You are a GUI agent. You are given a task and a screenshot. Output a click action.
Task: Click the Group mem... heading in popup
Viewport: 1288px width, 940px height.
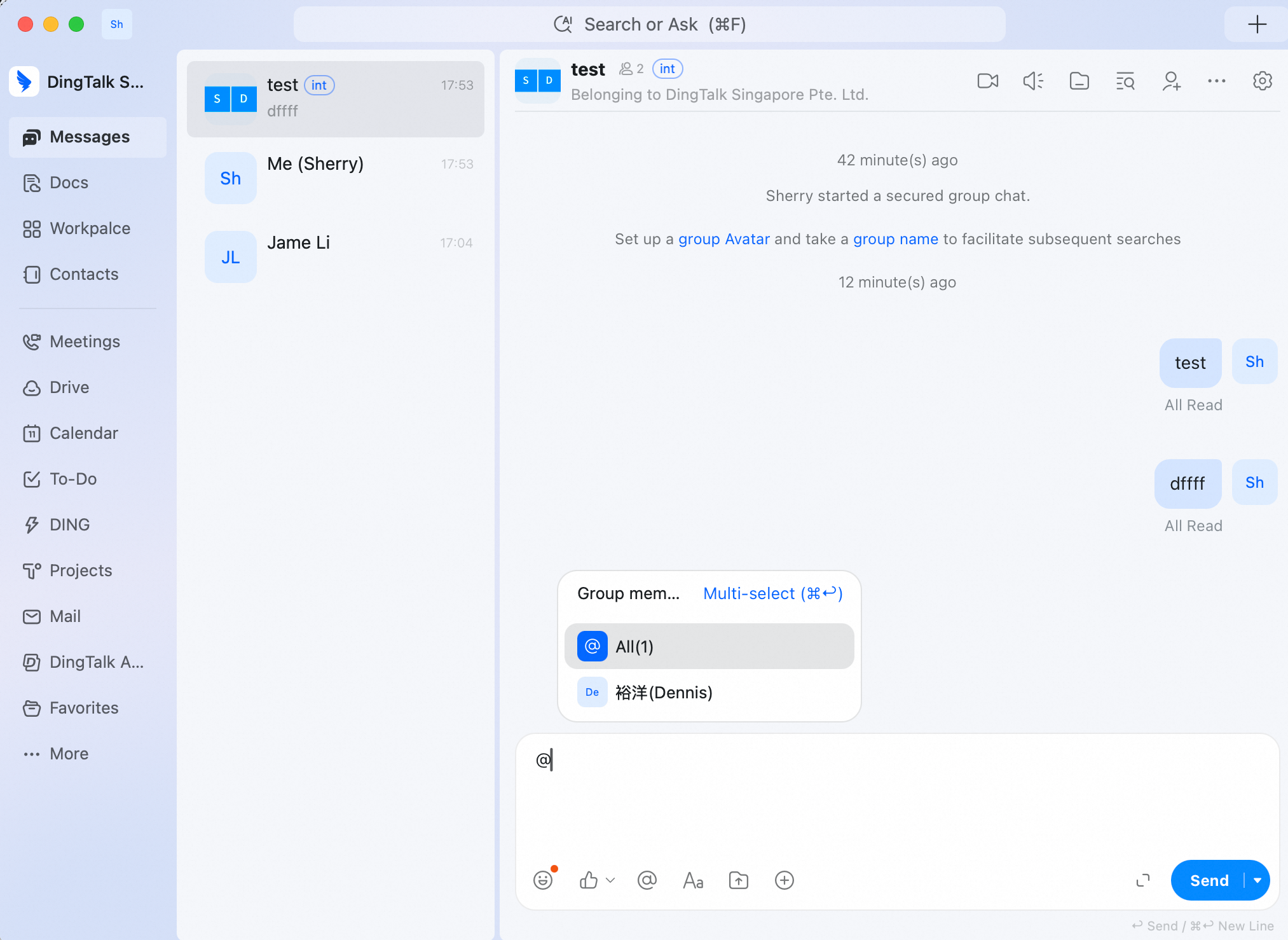[x=628, y=593]
